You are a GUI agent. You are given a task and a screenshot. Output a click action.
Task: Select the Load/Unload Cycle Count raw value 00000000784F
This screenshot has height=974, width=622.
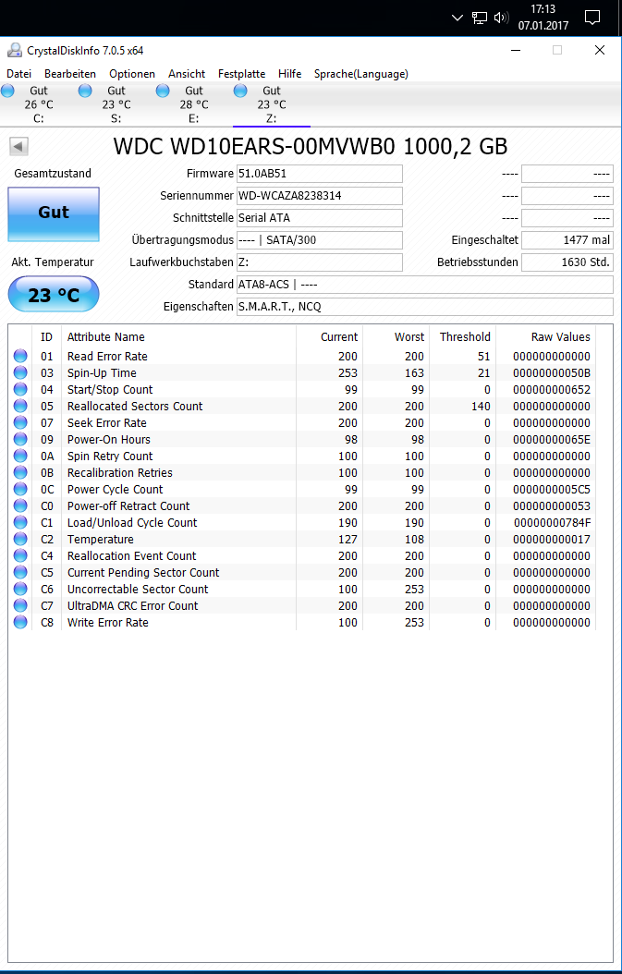[x=552, y=522]
